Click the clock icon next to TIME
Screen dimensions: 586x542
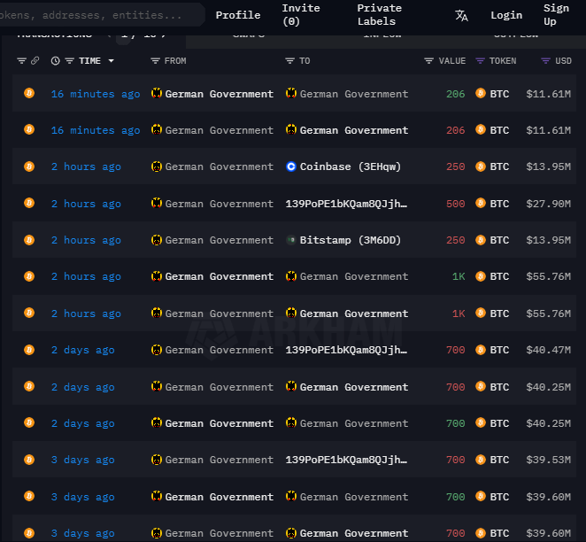pyautogui.click(x=55, y=60)
